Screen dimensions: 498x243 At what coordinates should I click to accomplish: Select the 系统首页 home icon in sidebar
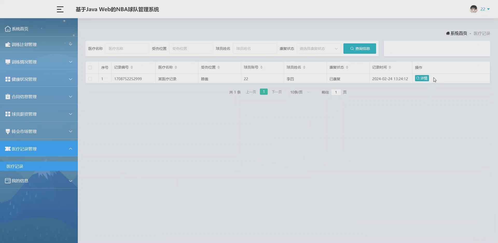(x=7, y=29)
